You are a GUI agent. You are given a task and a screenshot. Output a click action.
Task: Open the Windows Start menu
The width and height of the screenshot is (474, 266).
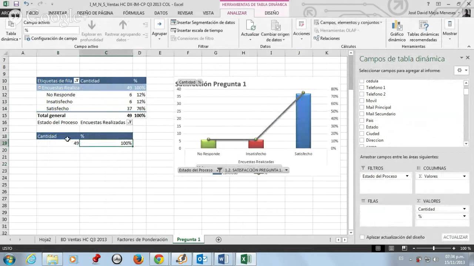point(9,259)
